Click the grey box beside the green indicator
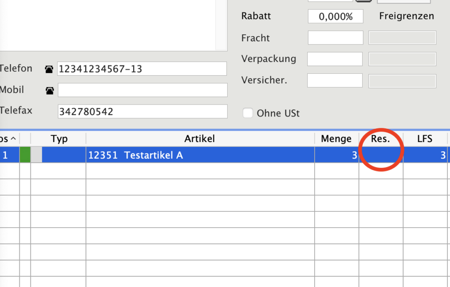 [36, 155]
